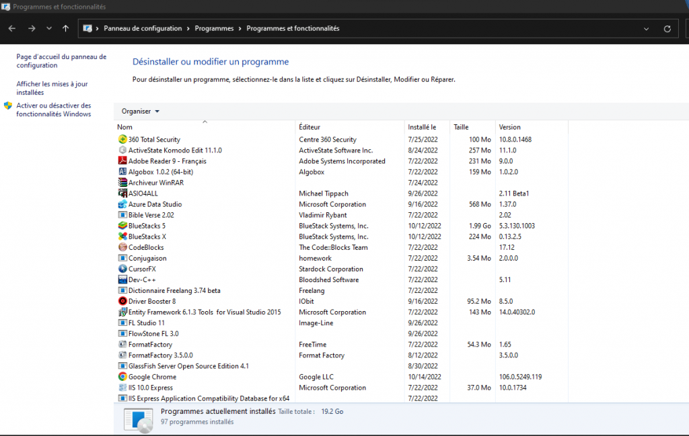Click the Adobe Reader 9 icon
Viewport: 689px width, 436px height.
coord(122,161)
